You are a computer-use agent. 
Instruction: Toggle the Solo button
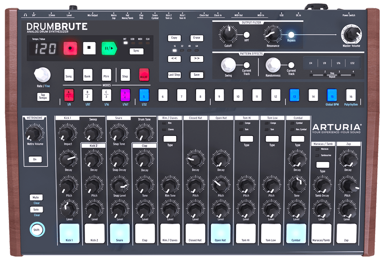(x=36, y=210)
